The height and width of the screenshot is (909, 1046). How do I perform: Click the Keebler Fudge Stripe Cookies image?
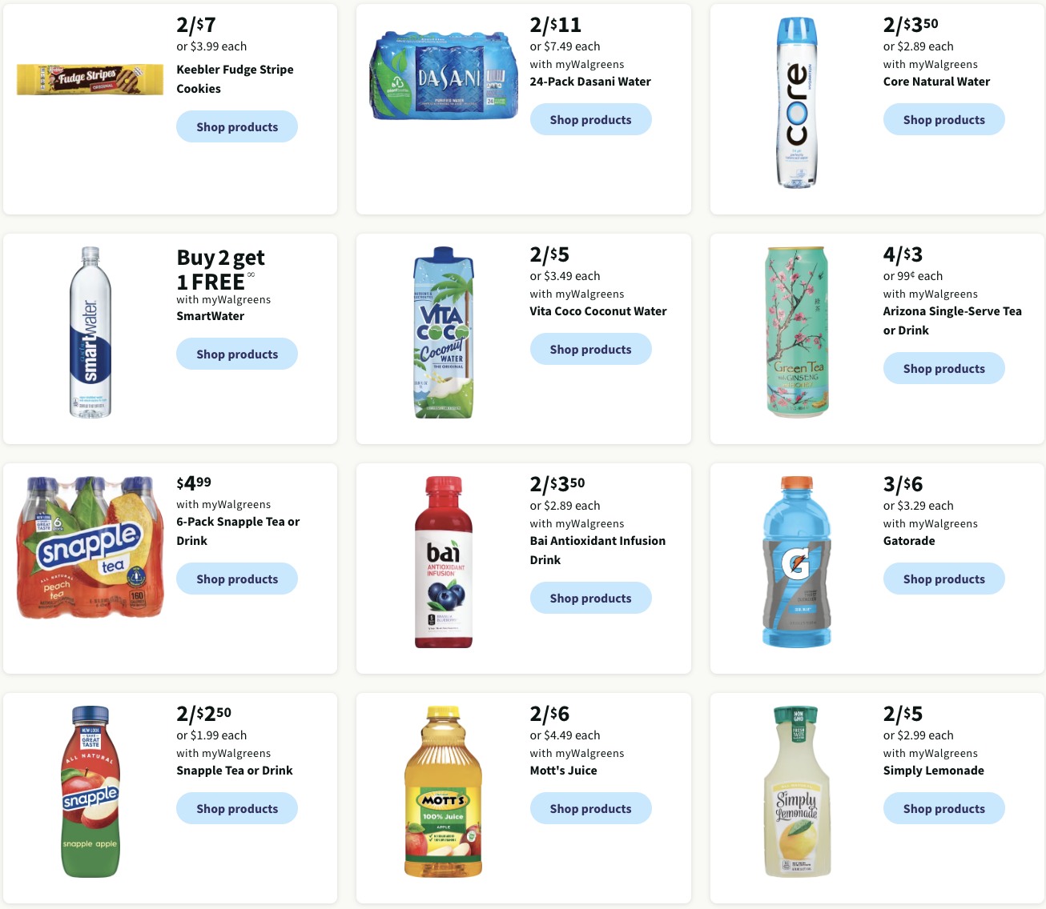click(x=91, y=79)
